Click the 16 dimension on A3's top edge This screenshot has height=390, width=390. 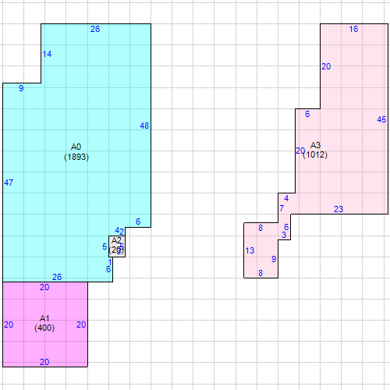(x=353, y=29)
